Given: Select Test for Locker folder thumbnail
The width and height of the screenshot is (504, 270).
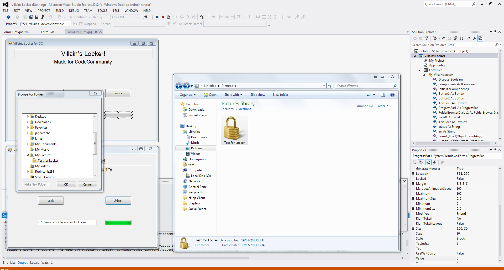Looking at the screenshot, I should 234,130.
